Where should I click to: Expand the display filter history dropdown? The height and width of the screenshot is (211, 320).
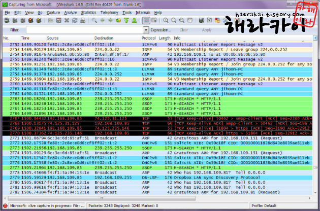[x=146, y=30]
